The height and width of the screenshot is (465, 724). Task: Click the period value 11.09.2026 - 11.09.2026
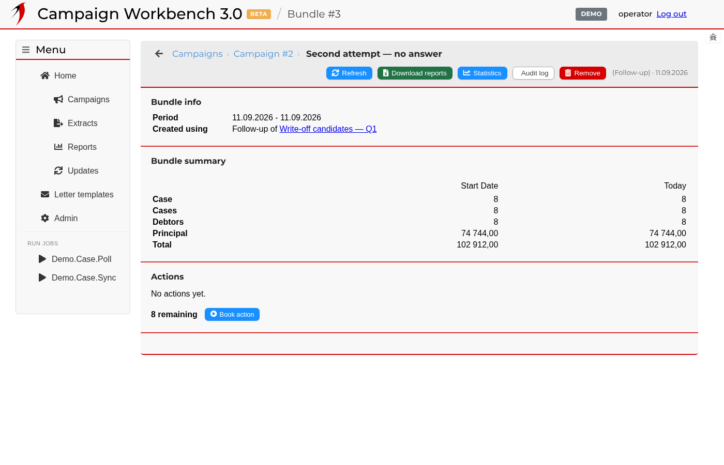pos(277,117)
